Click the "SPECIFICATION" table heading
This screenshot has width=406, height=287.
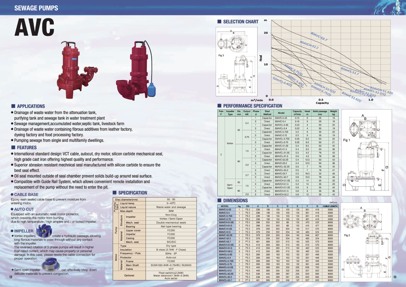[133, 193]
